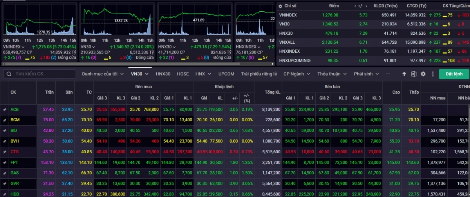
Task: Click the KLGD (Triệu) index header
Action: [385, 6]
